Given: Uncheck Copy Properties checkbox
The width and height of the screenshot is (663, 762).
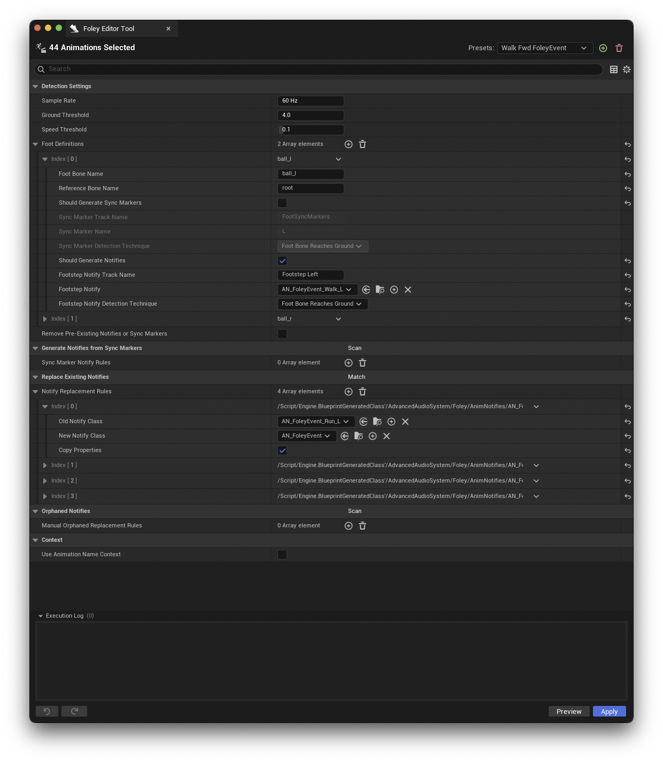Looking at the screenshot, I should [282, 450].
